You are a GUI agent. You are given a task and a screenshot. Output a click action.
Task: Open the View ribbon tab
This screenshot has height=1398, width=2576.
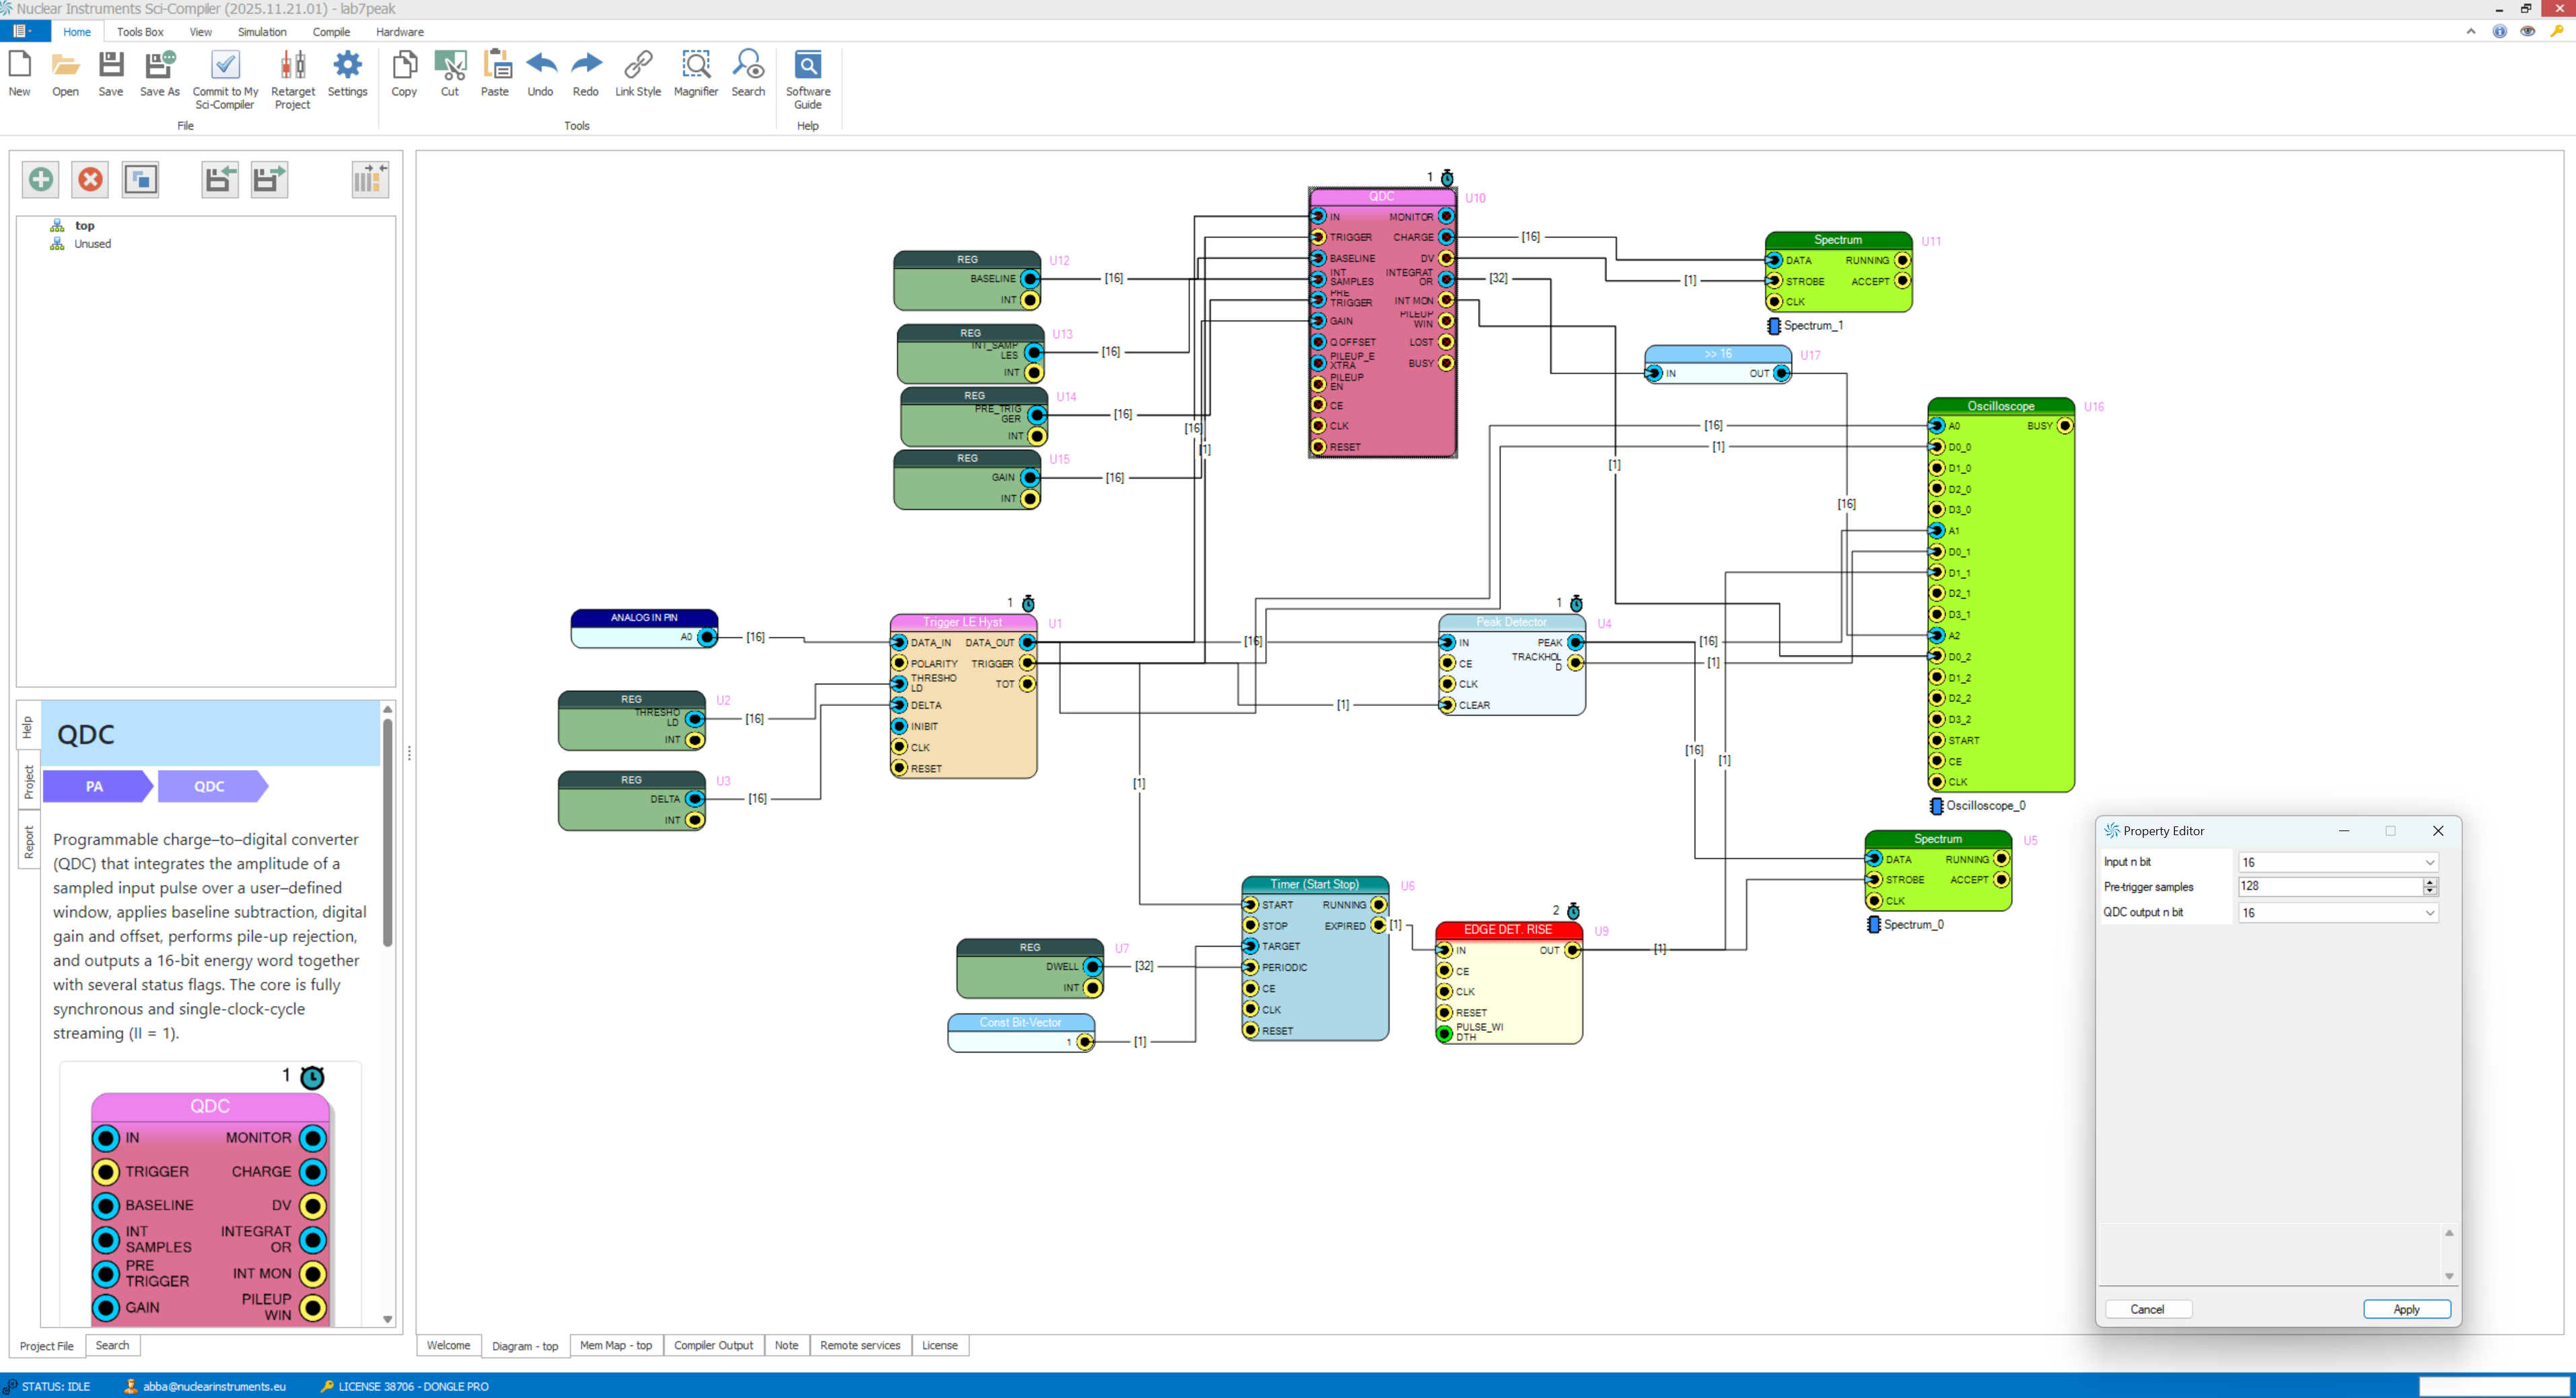pyautogui.click(x=200, y=32)
